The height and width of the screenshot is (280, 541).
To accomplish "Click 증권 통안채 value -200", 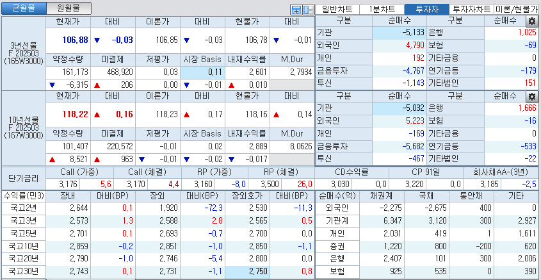I will (x=483, y=246).
